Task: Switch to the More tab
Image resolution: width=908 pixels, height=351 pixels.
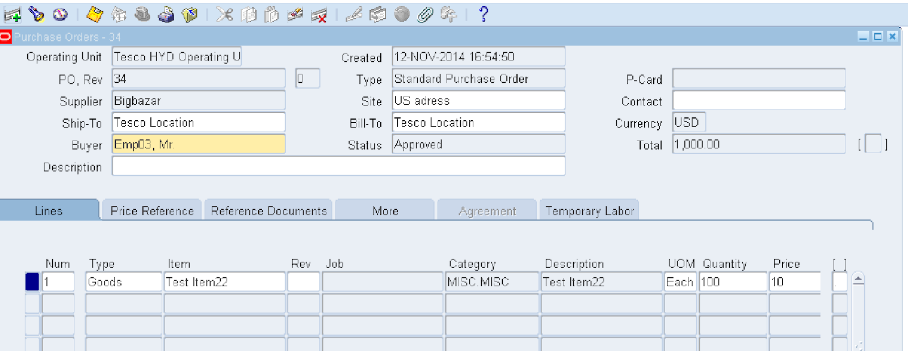Action: pos(385,210)
